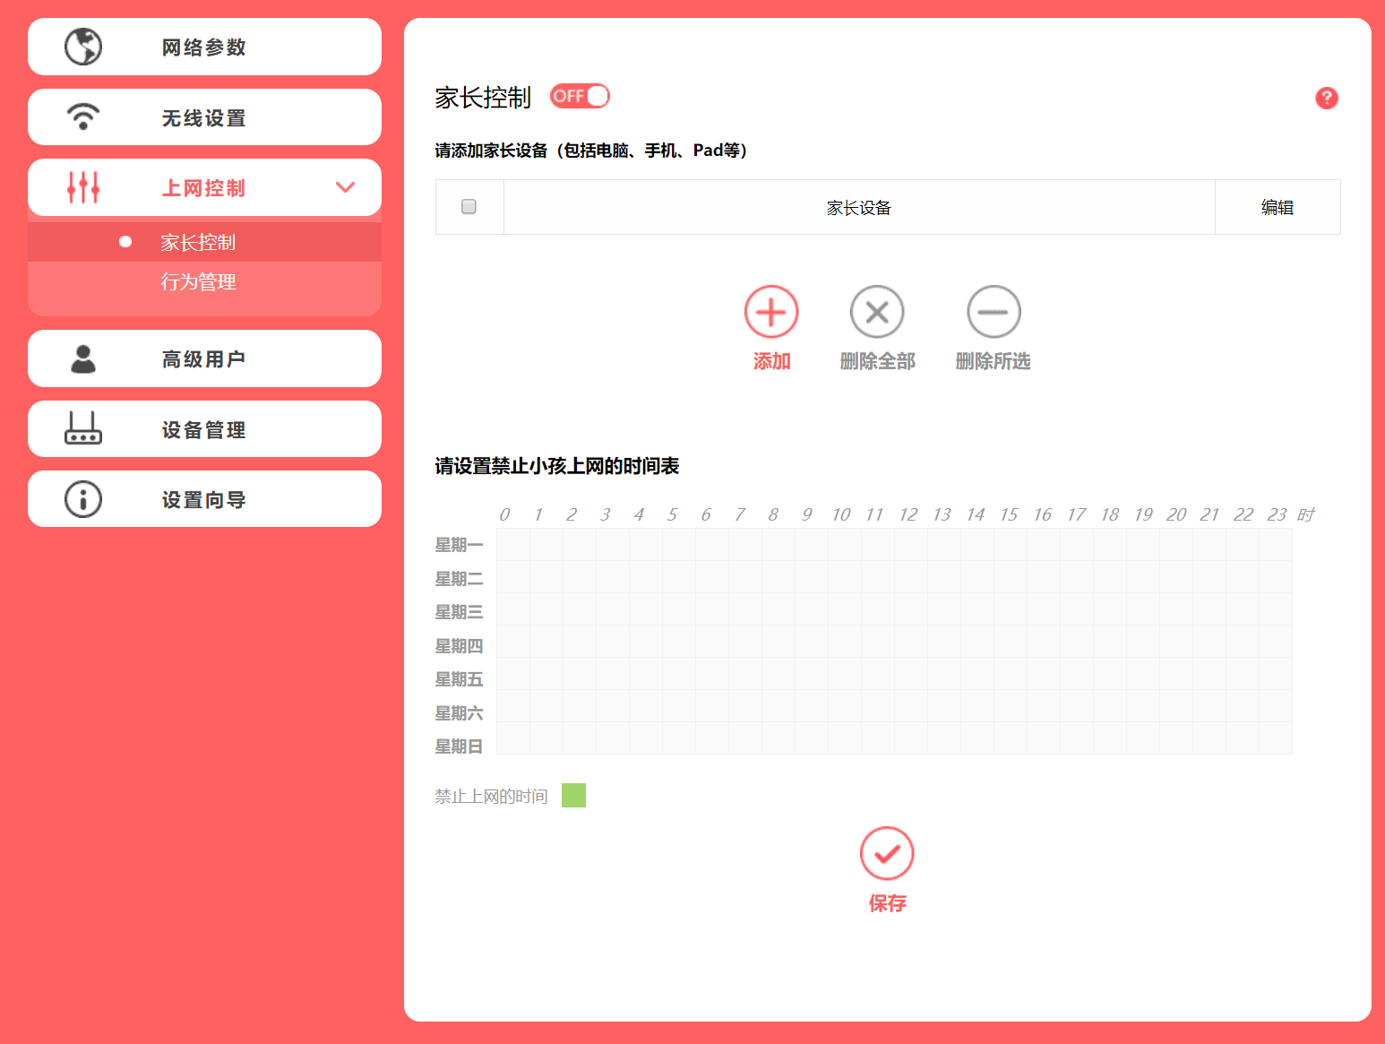Click the 删除全部 button label

point(877,361)
